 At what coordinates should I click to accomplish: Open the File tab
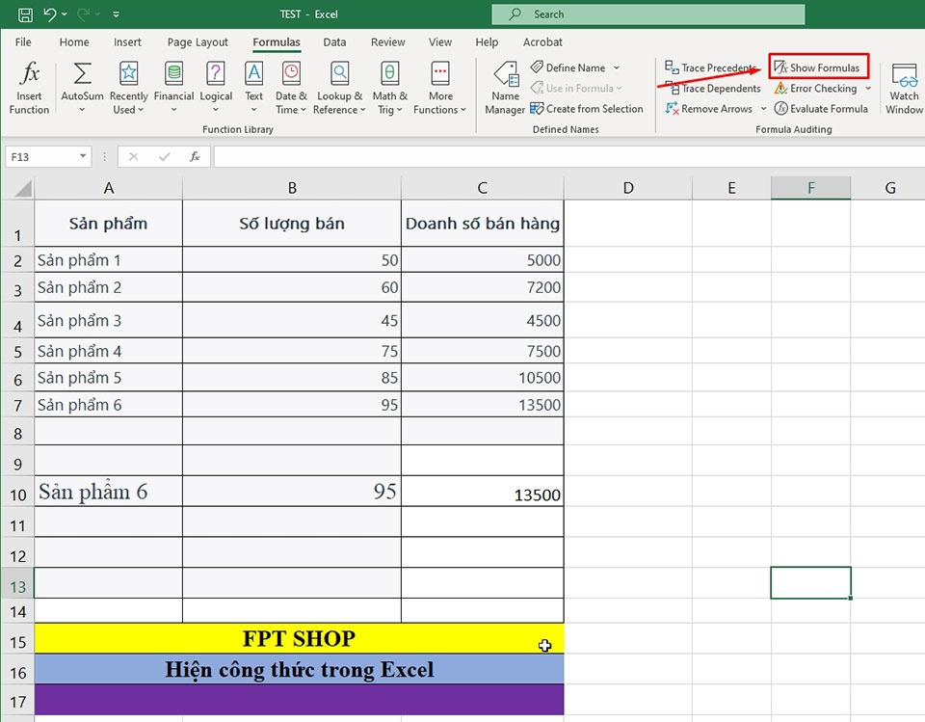click(23, 41)
